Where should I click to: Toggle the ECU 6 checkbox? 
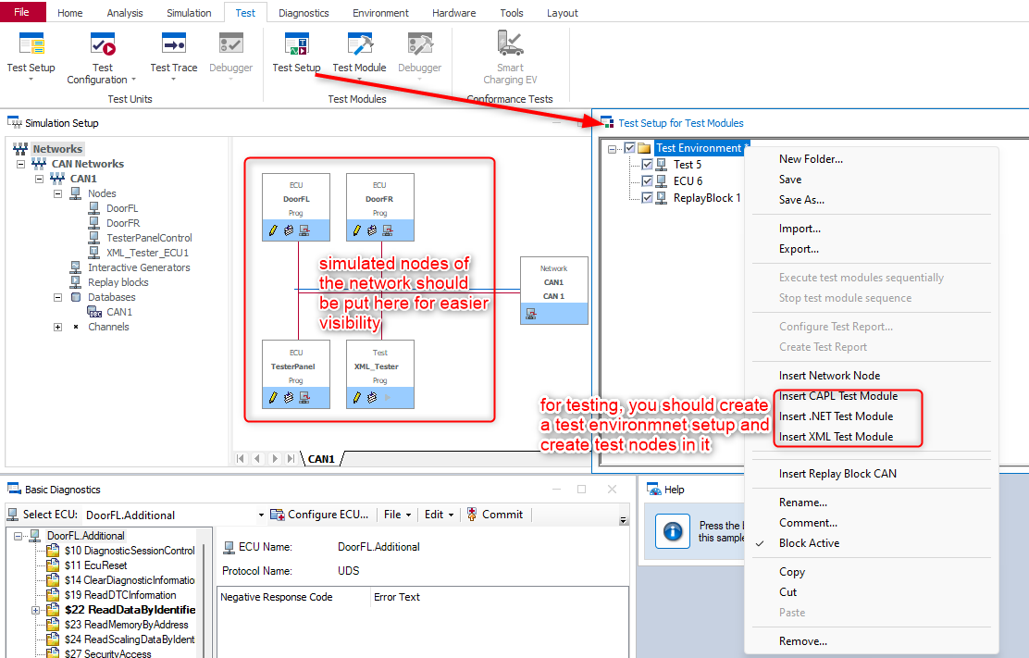[x=648, y=181]
